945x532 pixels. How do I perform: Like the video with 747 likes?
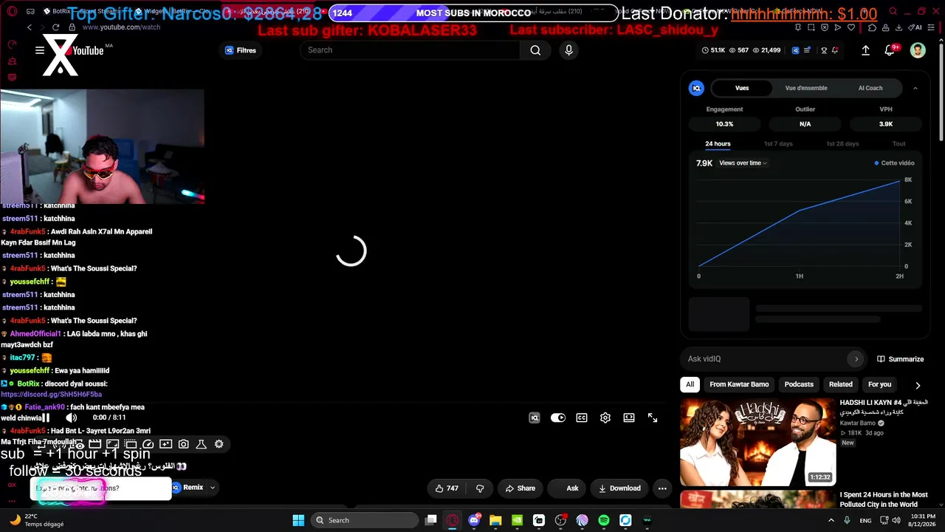pos(447,488)
